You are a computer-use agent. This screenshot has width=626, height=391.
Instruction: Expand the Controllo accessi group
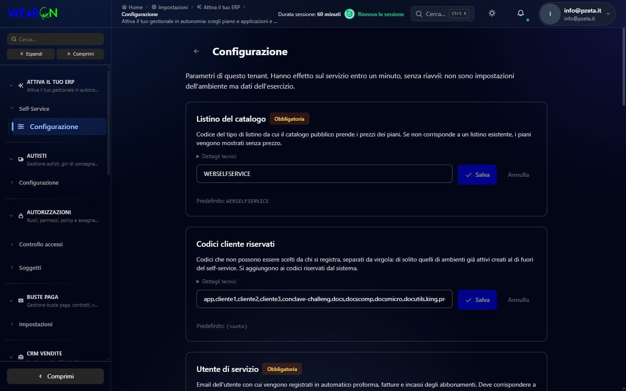pyautogui.click(x=12, y=244)
